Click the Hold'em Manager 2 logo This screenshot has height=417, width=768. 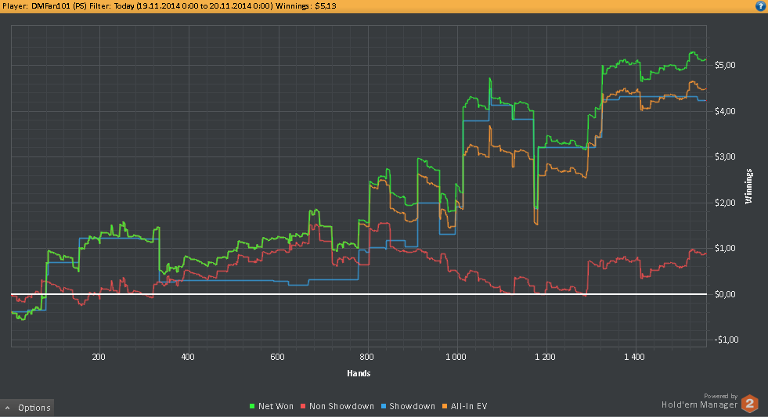tap(749, 404)
